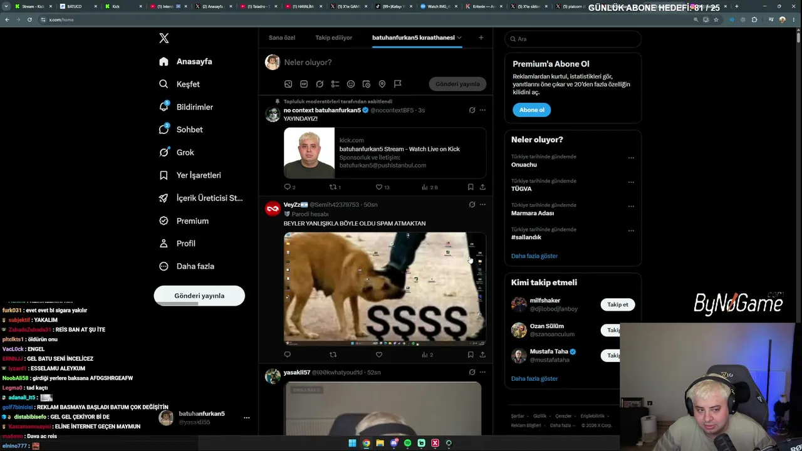Open İçerik Üreticisi Stüdyosu
802x451 pixels.
pyautogui.click(x=200, y=198)
